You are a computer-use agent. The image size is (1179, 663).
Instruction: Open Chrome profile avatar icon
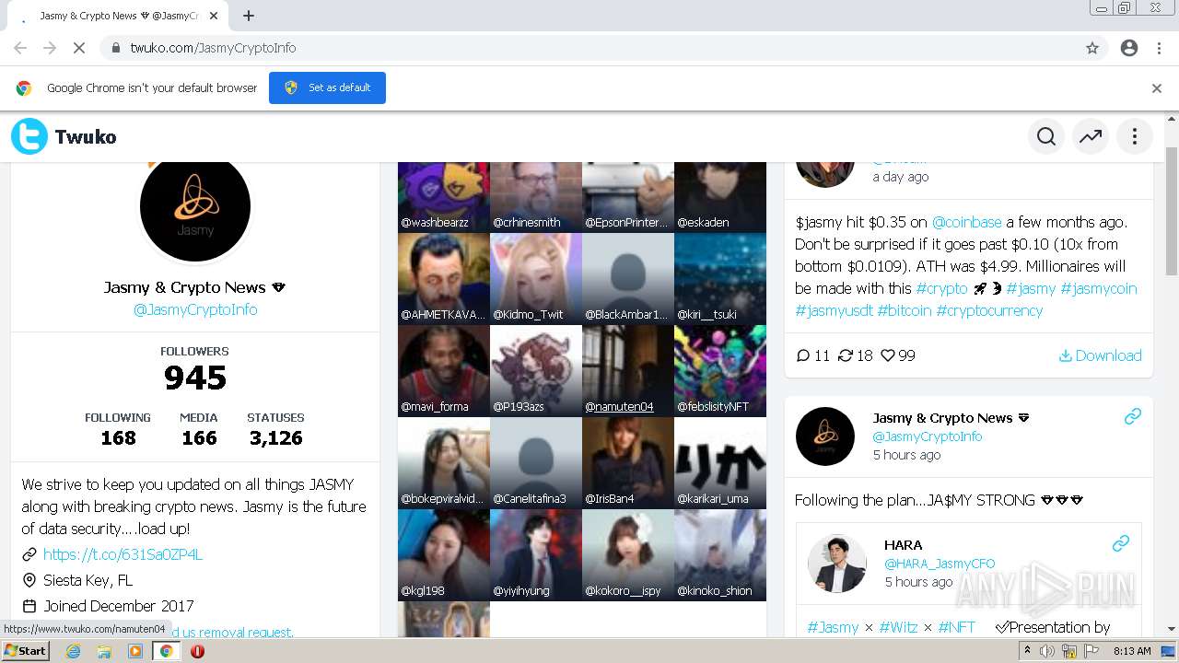pos(1129,48)
